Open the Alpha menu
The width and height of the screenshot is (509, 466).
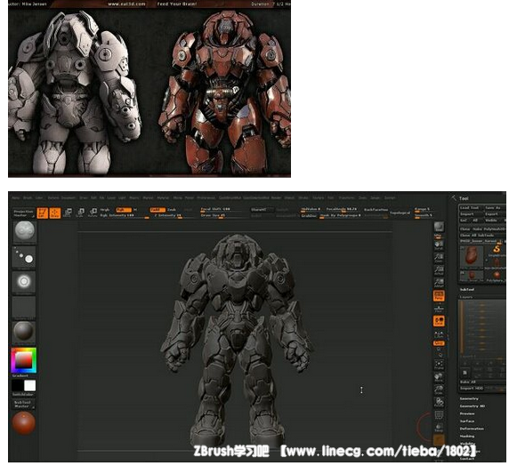coord(16,197)
